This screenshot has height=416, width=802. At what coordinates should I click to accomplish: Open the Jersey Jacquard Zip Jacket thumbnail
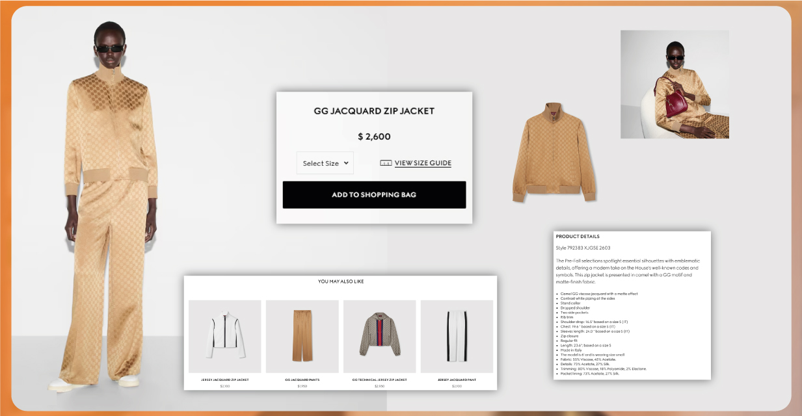[x=225, y=337]
